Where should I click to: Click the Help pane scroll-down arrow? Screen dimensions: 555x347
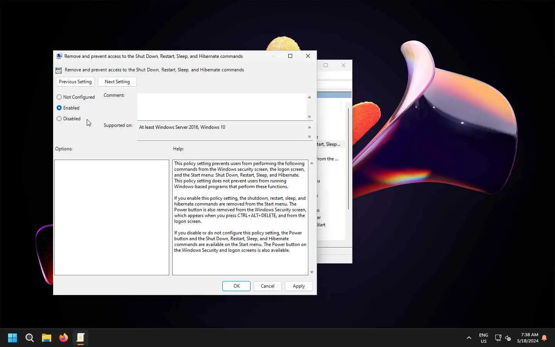click(312, 272)
